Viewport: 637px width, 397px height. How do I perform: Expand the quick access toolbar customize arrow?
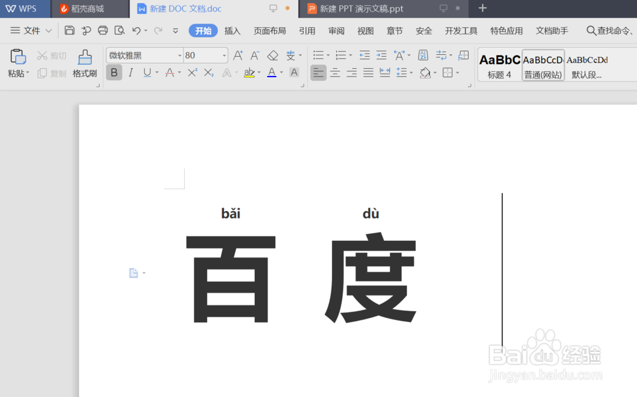pos(176,31)
